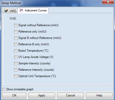Check Board Temperature (°C) option

tap(16, 51)
